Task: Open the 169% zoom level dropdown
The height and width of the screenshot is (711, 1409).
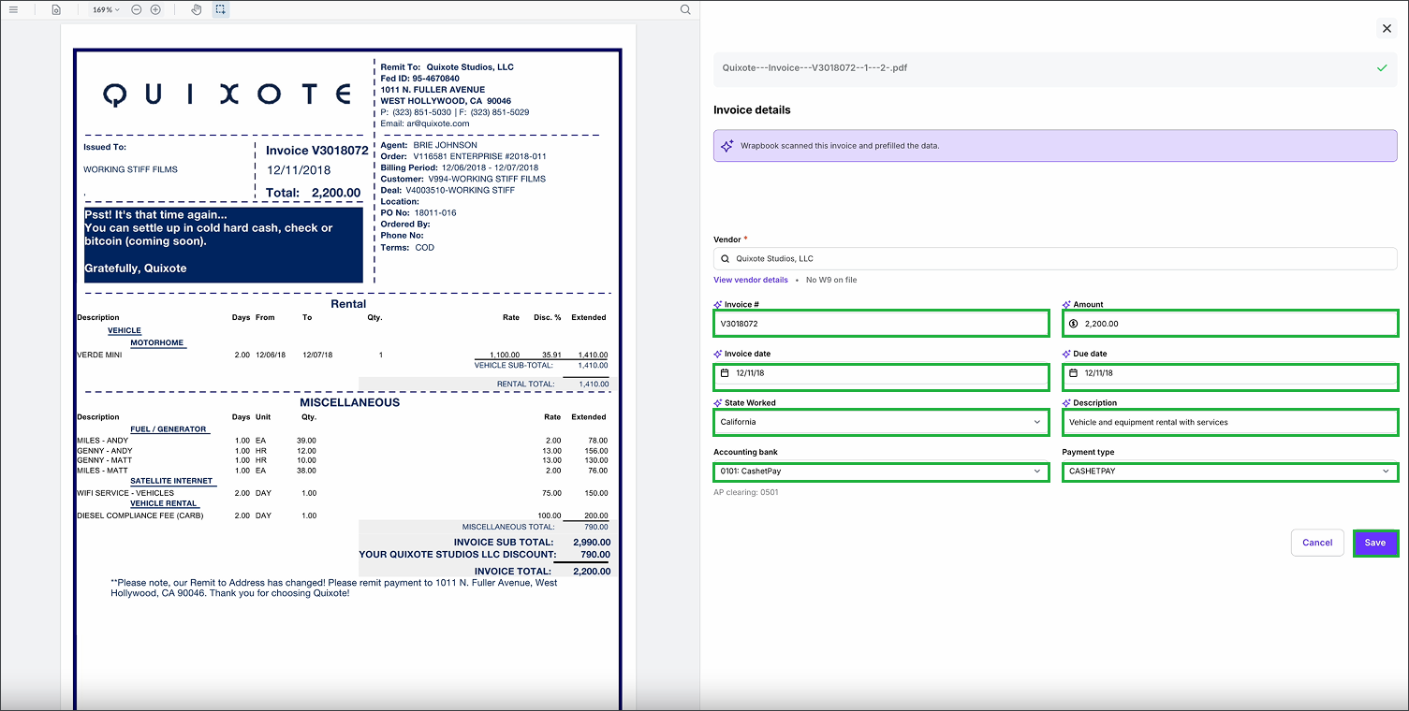Action: pyautogui.click(x=106, y=9)
